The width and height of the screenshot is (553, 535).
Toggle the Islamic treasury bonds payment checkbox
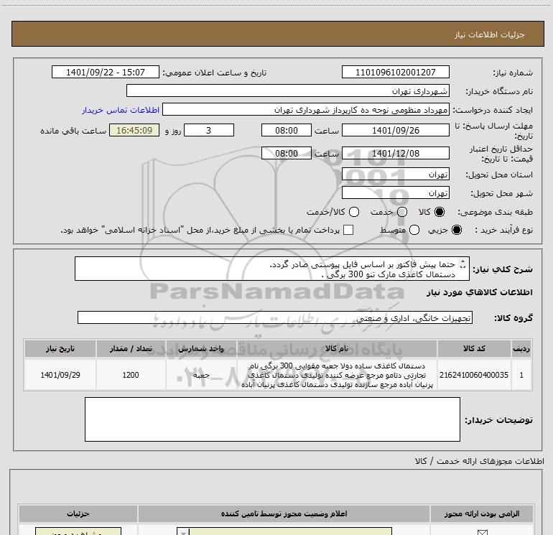click(348, 230)
